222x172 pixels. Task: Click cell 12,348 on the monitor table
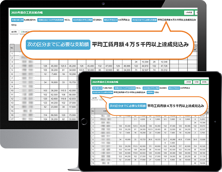(164, 62)
